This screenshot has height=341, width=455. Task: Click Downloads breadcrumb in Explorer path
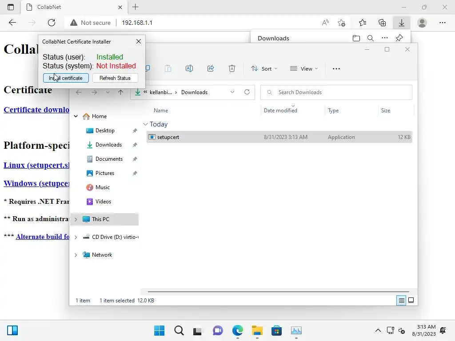[195, 92]
